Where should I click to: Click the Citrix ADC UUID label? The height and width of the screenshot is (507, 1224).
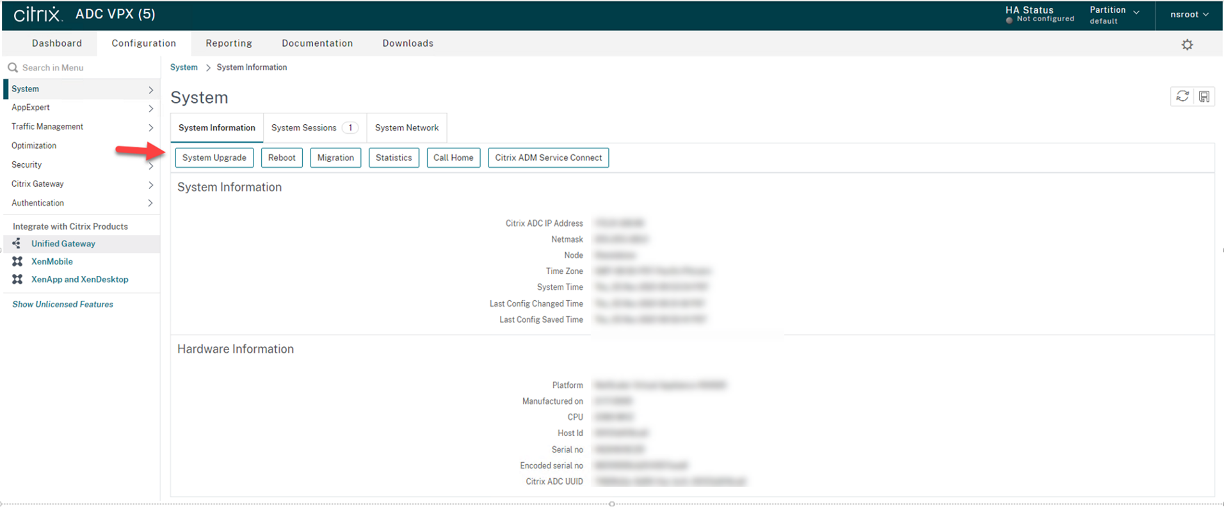(x=554, y=481)
